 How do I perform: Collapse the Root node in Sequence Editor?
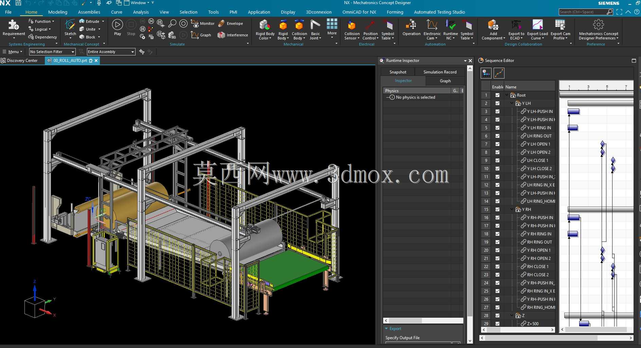[507, 95]
